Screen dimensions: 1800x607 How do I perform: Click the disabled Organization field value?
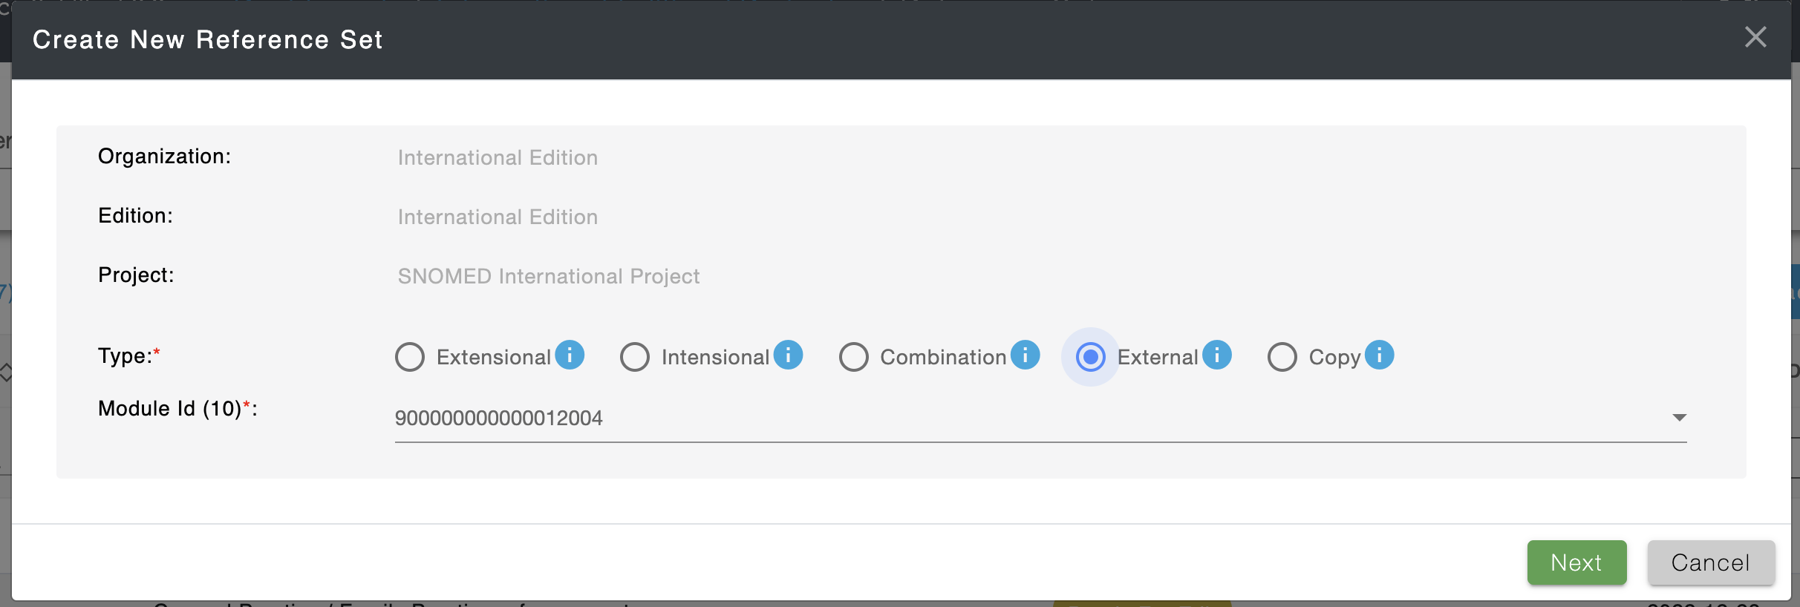point(498,158)
